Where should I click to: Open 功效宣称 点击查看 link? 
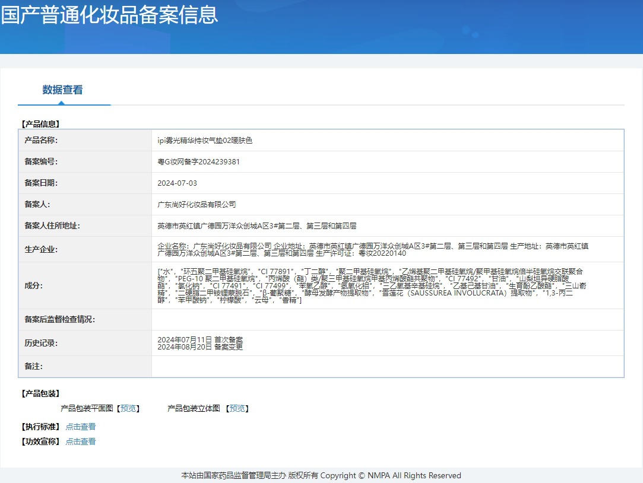81,441
